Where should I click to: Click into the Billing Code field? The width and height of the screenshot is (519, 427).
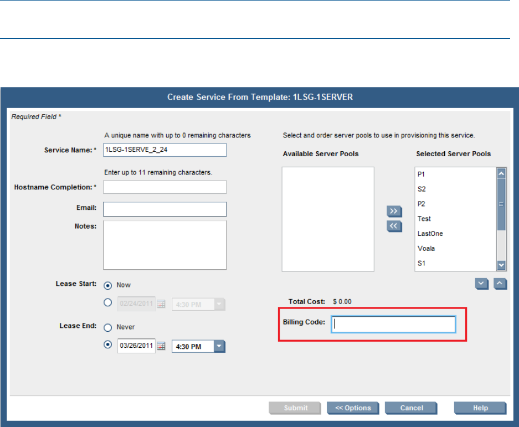tap(393, 325)
